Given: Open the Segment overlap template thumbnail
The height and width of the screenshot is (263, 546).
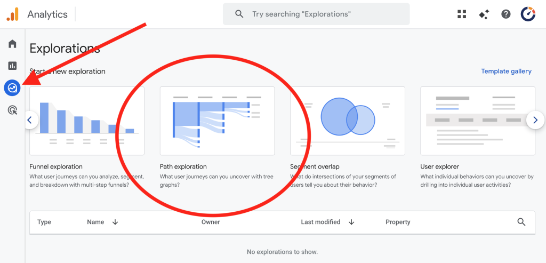Looking at the screenshot, I should 348,121.
